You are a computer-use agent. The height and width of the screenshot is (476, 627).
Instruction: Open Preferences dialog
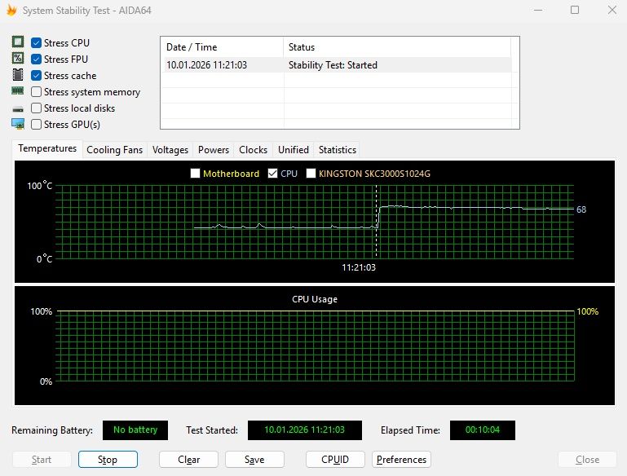(401, 460)
